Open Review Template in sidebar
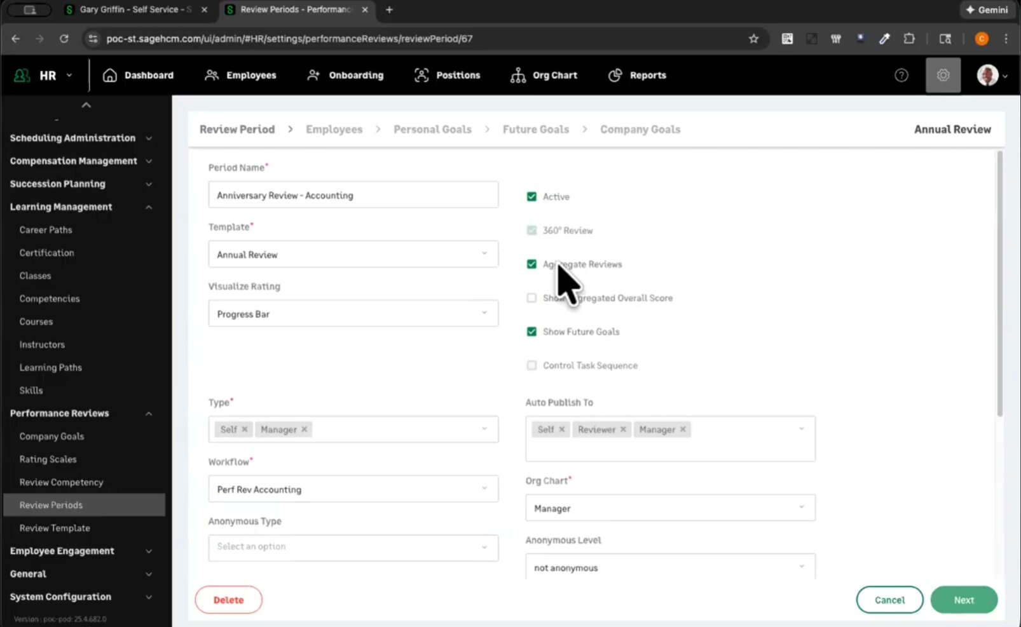 [55, 528]
